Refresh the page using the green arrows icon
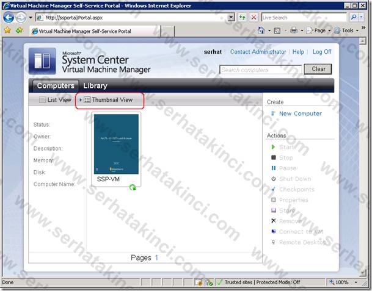Screen dimensions: 372x291 pyautogui.click(x=243, y=18)
